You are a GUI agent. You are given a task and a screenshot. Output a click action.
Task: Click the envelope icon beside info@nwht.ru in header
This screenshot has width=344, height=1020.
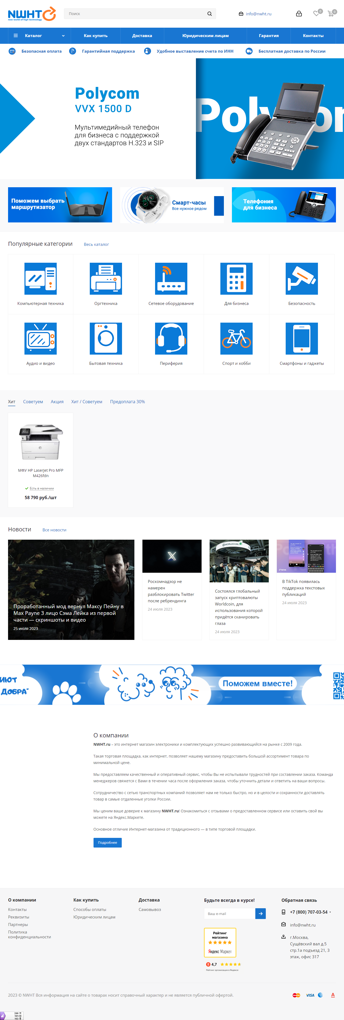[241, 14]
